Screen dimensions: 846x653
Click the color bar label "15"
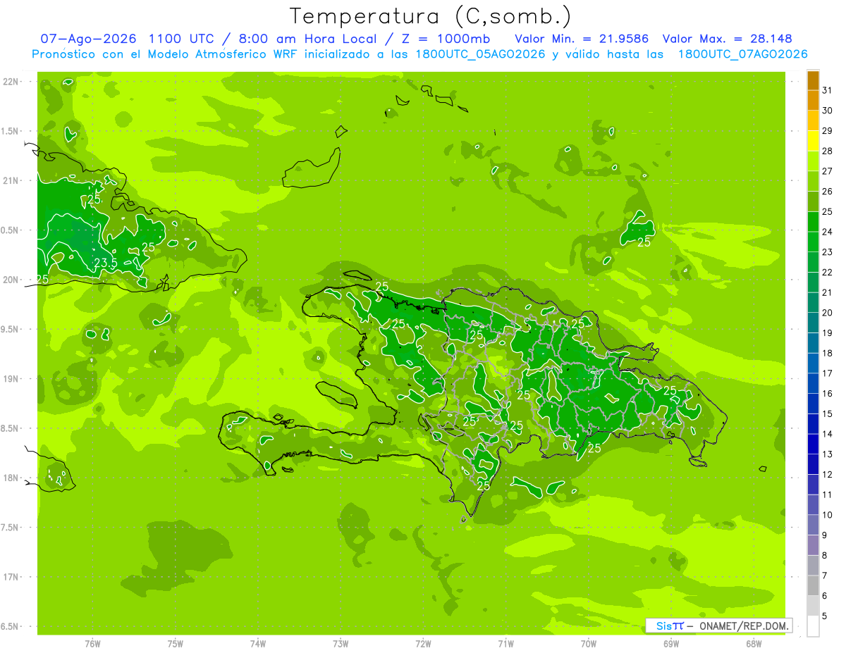coord(828,413)
